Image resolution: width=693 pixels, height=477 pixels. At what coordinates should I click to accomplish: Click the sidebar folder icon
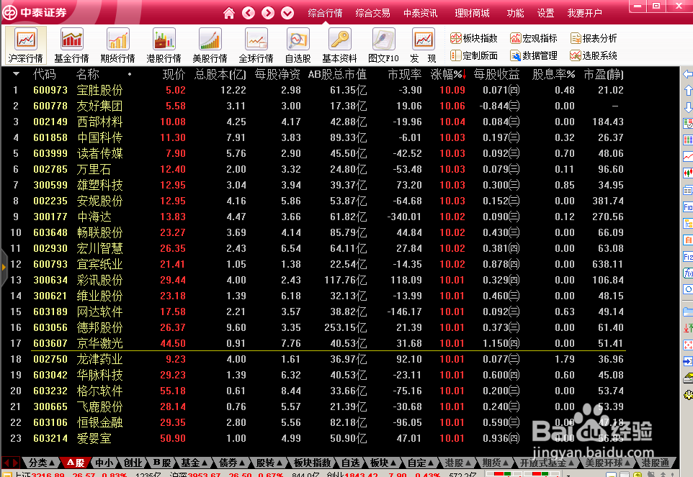pyautogui.click(x=688, y=312)
